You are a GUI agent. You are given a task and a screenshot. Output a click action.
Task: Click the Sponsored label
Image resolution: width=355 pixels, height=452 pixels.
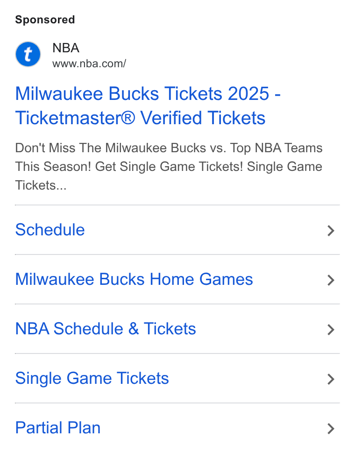[45, 20]
